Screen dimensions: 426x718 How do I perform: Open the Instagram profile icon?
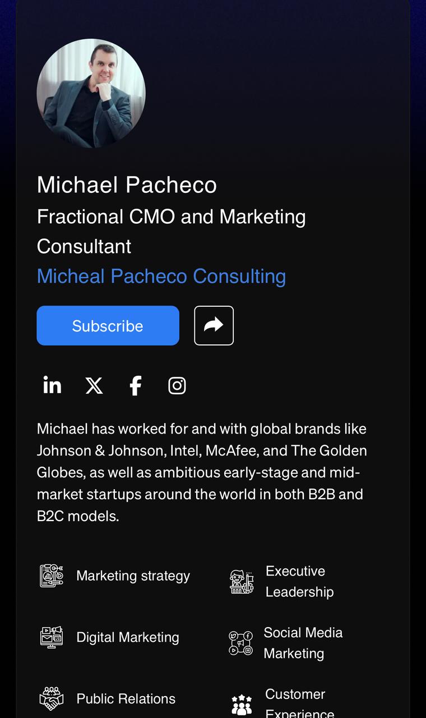tap(177, 385)
